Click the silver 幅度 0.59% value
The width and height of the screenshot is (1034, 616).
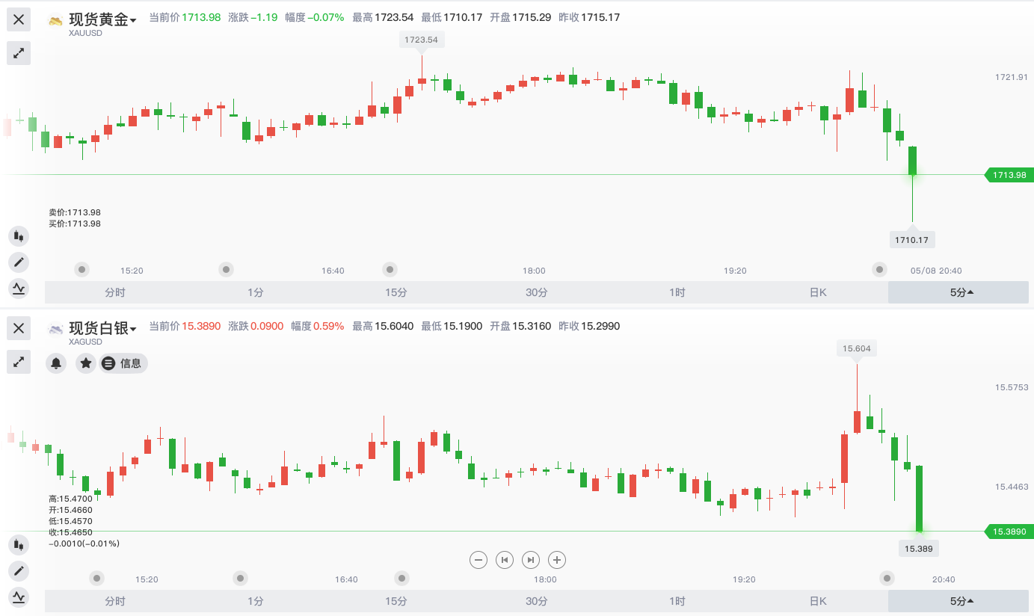[x=328, y=326]
